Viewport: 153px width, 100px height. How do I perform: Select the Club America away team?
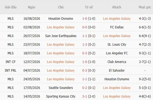pyautogui.click(x=117, y=62)
